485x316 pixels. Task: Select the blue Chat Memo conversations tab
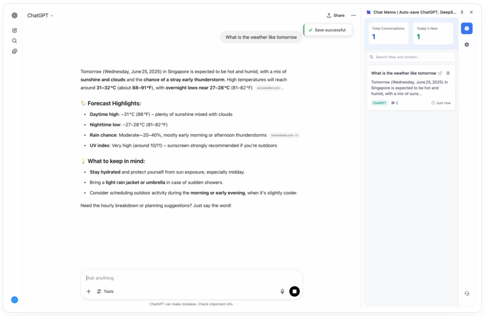click(x=467, y=28)
